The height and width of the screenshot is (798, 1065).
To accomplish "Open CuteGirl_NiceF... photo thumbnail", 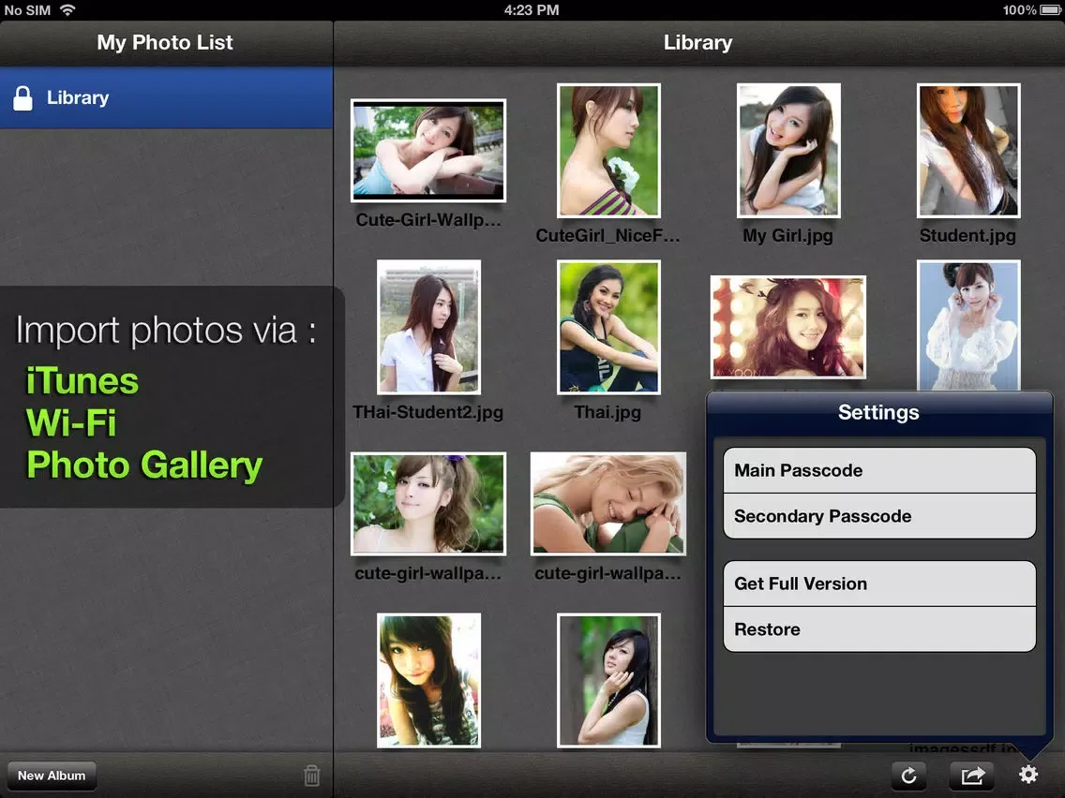I will 608,151.
